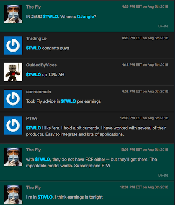Open $TWLO ticker in 'up 14% AH' post
The width and height of the screenshot is (175, 205).
(x=34, y=75)
